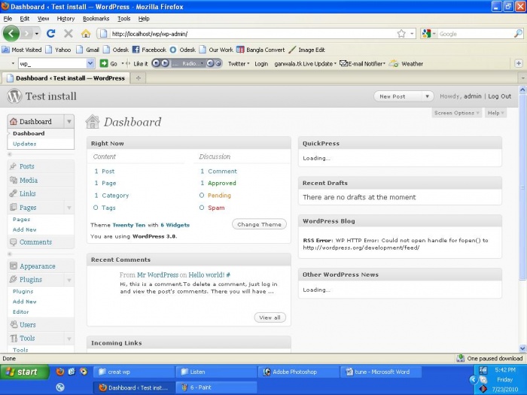This screenshot has width=527, height=395.
Task: Click the radio play button in toolbar
Action: click(x=166, y=63)
